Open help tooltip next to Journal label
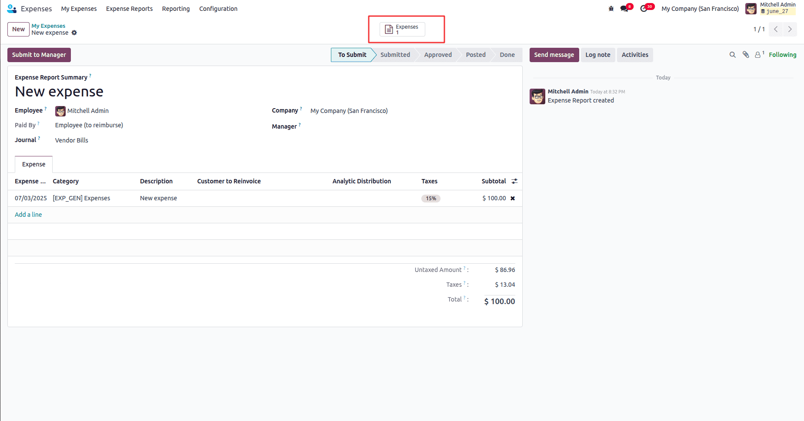 point(39,138)
